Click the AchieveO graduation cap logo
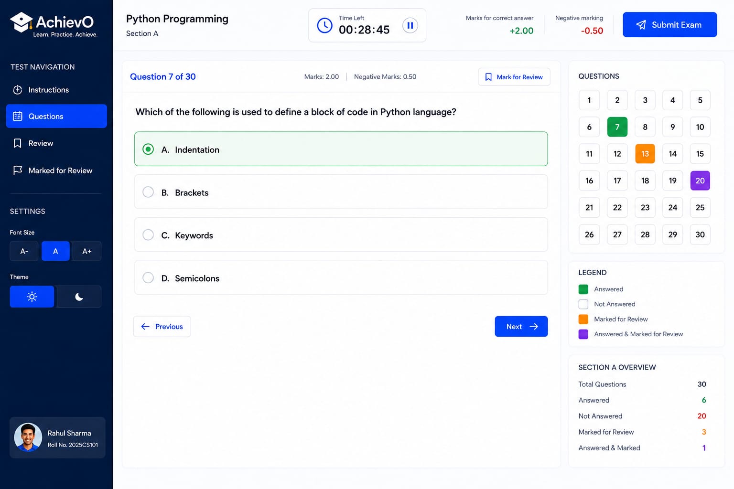734x489 pixels. pos(21,22)
